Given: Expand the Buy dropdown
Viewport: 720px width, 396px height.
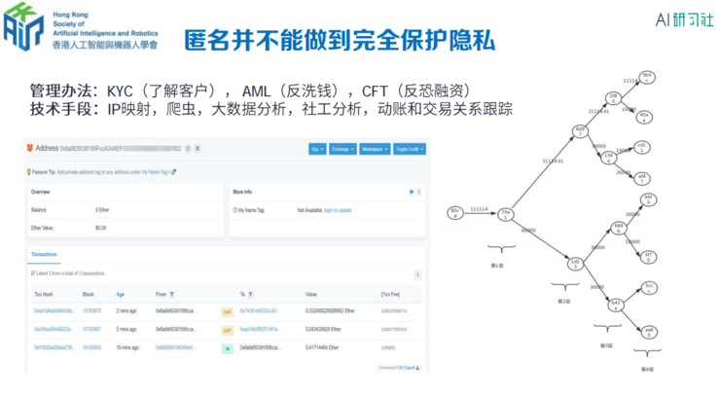Looking at the screenshot, I should [x=316, y=149].
